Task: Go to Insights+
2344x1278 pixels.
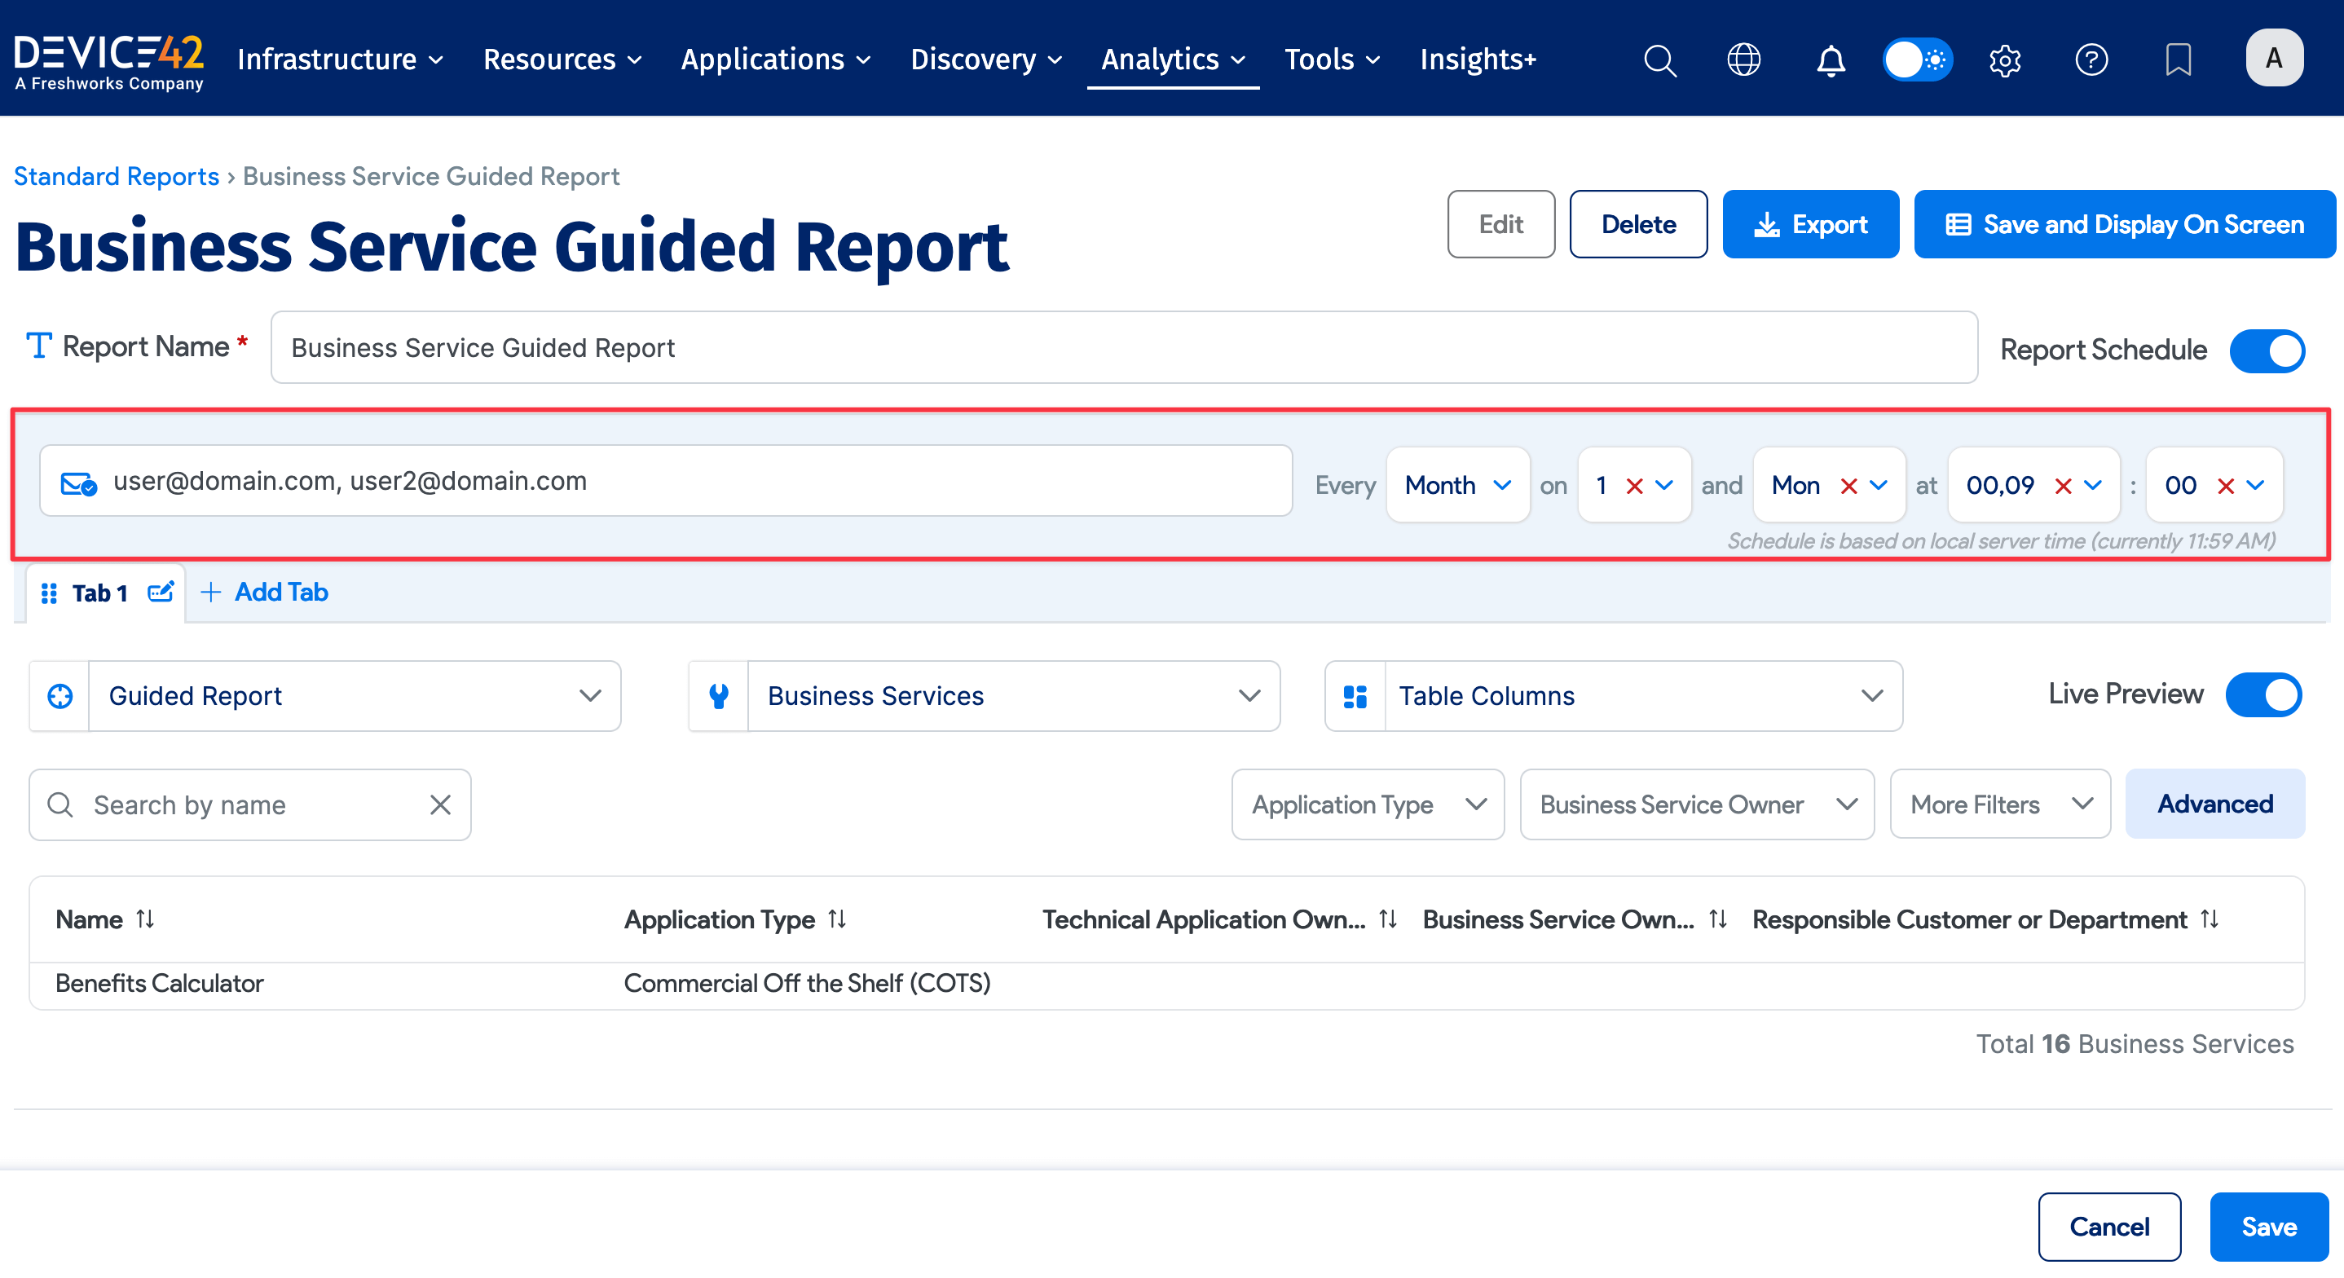Action: (x=1478, y=60)
